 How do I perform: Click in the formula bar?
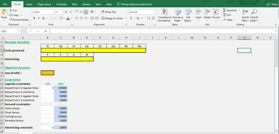(162, 31)
